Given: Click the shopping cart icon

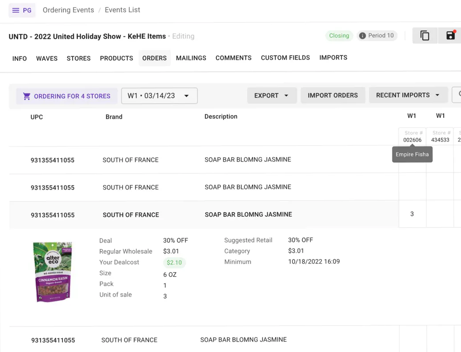Looking at the screenshot, I should click(27, 96).
